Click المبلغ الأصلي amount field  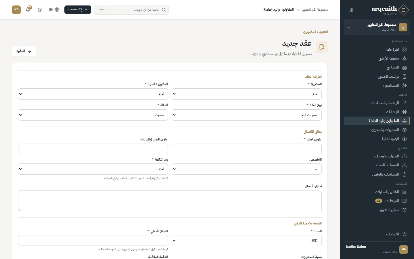[x=93, y=240]
